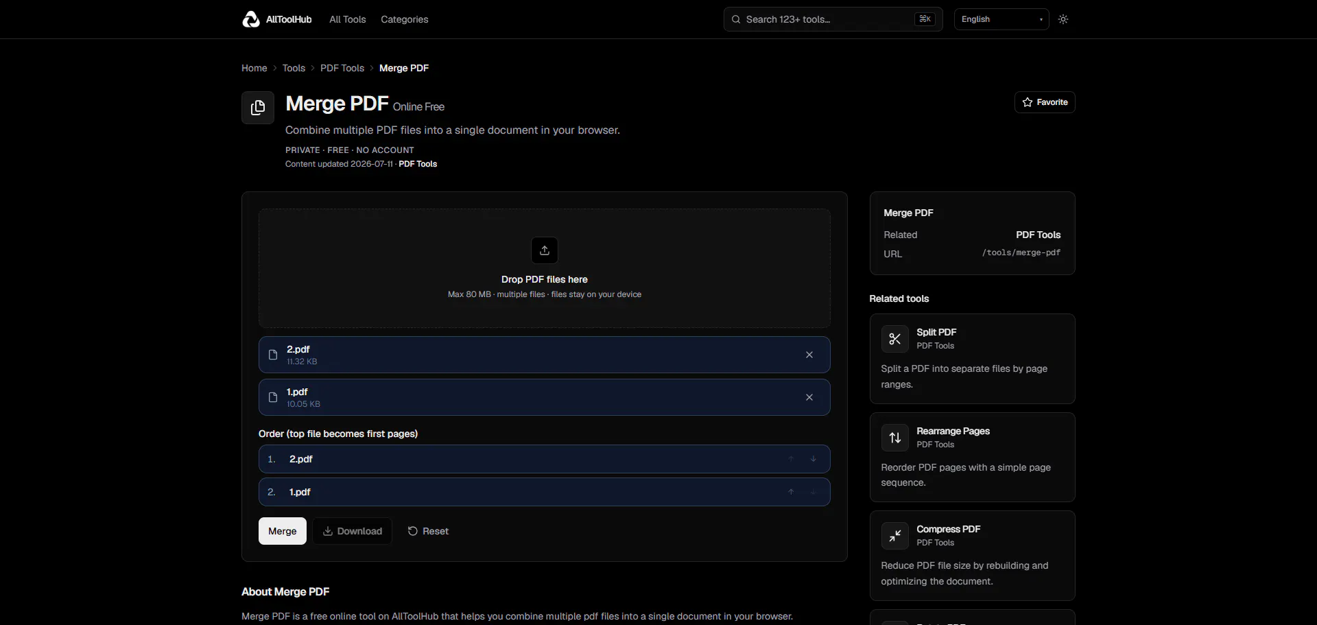This screenshot has width=1317, height=625.
Task: Toggle the light/dark theme sun icon
Action: point(1063,19)
